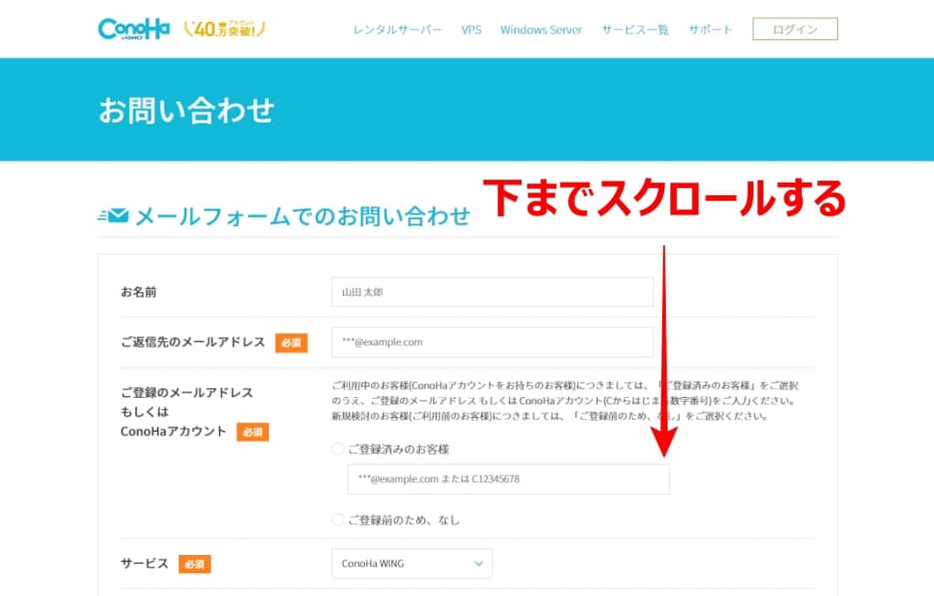Click the mail envelope icon beside heading
This screenshot has height=596, width=934.
pyautogui.click(x=113, y=215)
